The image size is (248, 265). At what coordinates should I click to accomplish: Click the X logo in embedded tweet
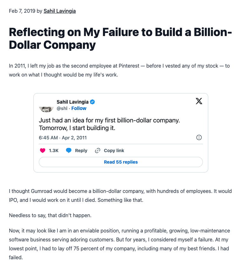pos(199,101)
